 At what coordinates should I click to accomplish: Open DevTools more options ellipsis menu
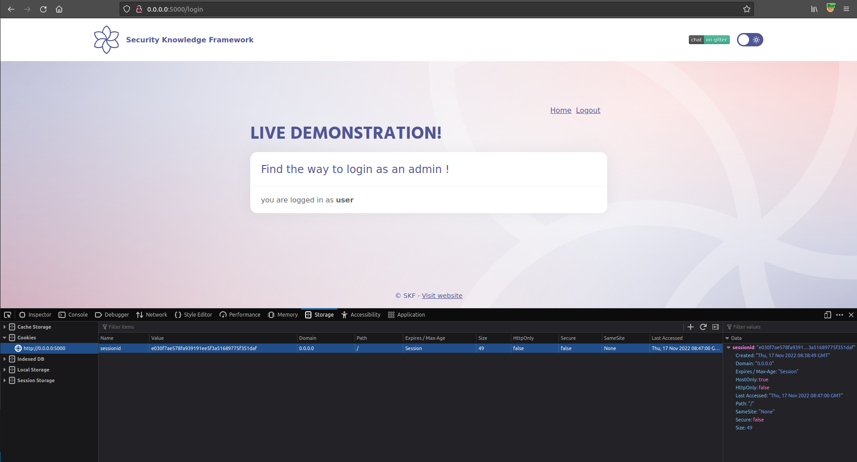pyautogui.click(x=840, y=315)
